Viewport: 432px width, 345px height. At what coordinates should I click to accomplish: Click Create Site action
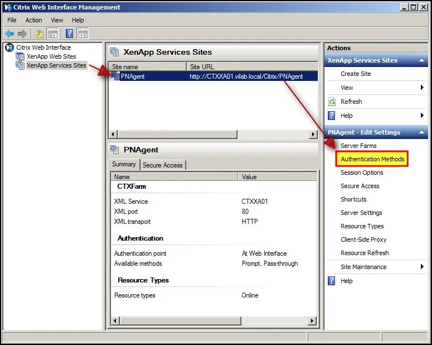356,74
